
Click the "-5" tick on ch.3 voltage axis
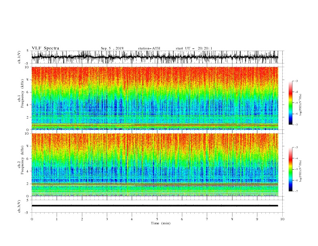[27, 213]
